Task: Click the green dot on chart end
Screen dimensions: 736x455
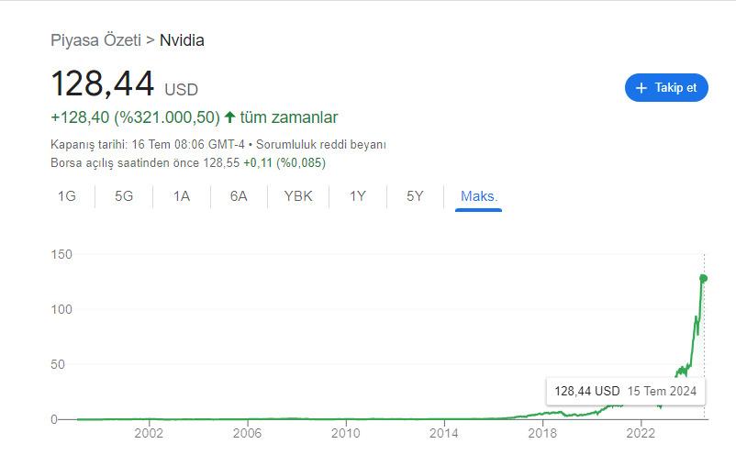Action: (x=704, y=278)
